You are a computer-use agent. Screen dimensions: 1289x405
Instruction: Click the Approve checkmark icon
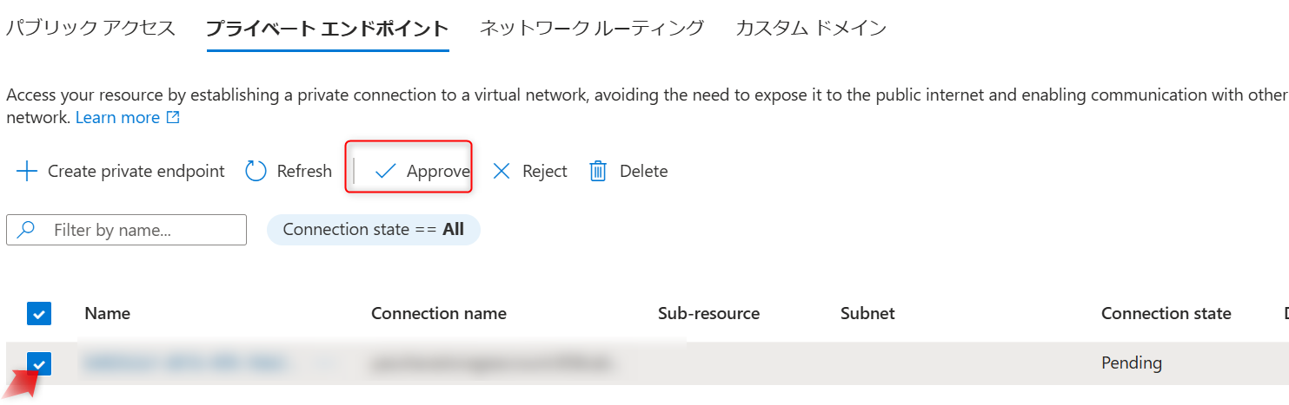click(385, 172)
